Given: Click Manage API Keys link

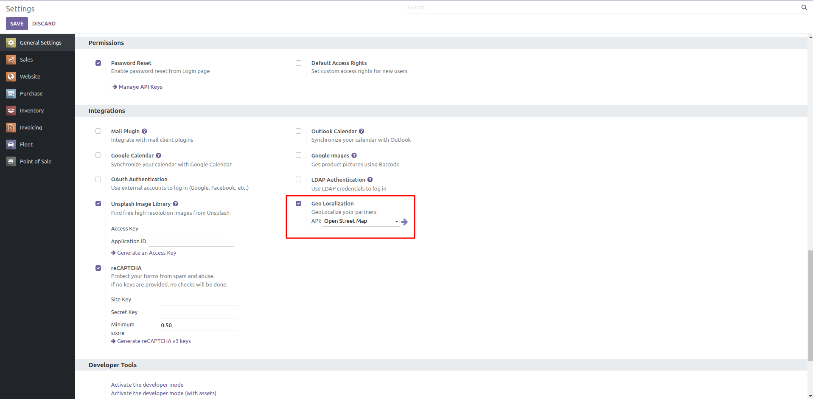Looking at the screenshot, I should coord(140,87).
